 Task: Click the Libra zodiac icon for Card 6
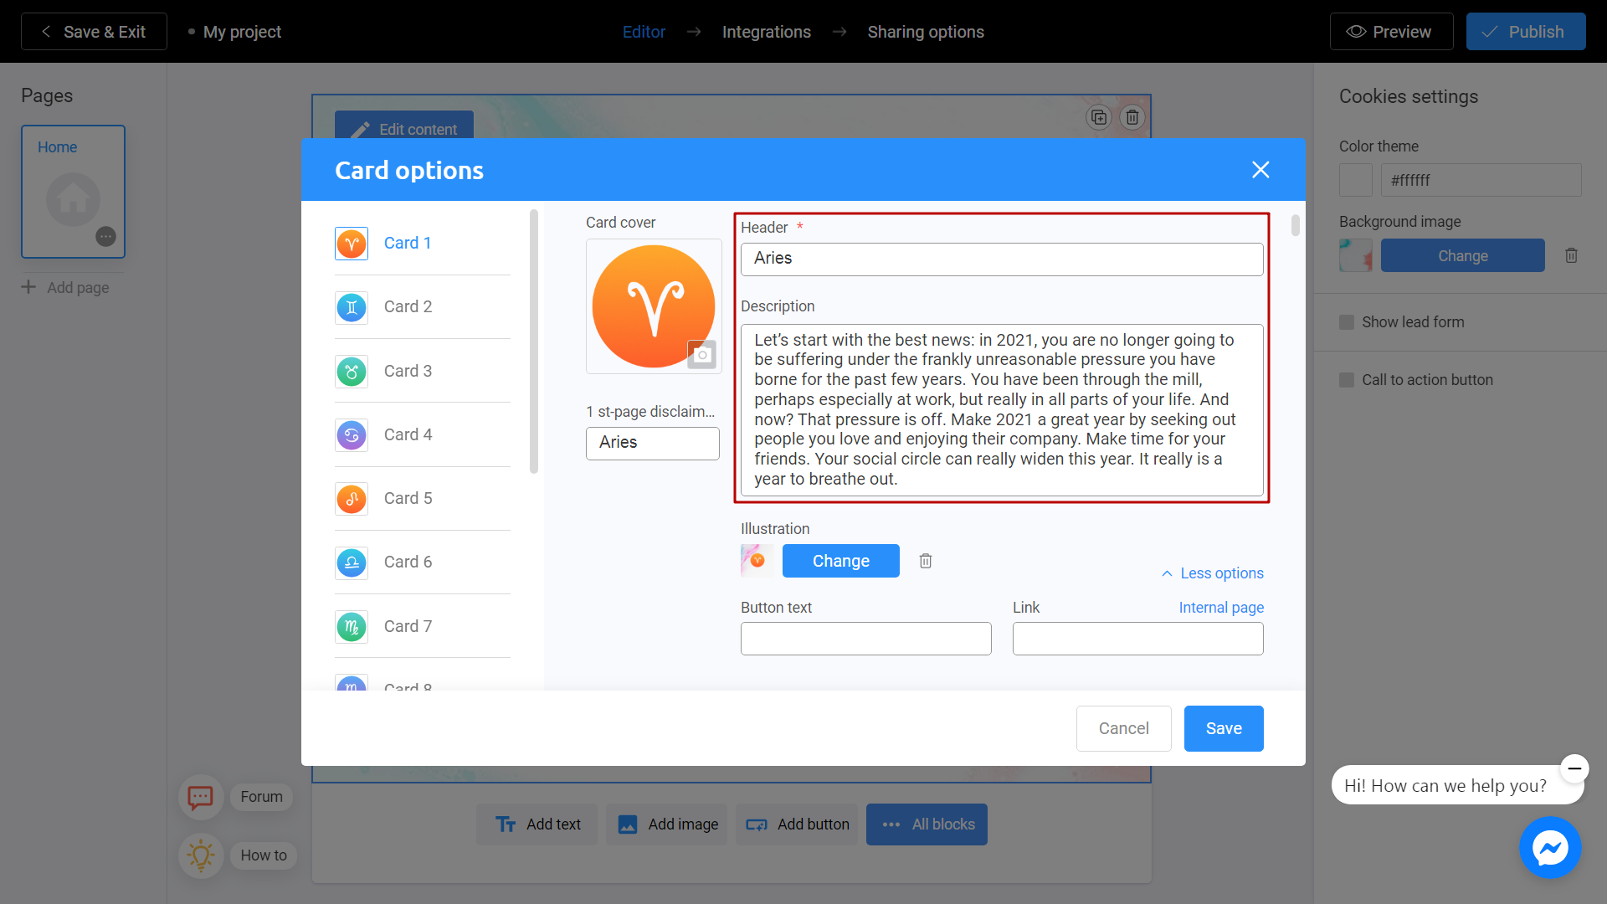click(352, 562)
